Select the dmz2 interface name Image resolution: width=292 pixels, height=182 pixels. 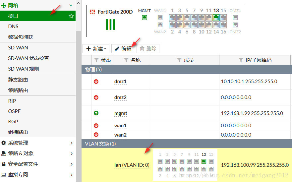(x=120, y=97)
